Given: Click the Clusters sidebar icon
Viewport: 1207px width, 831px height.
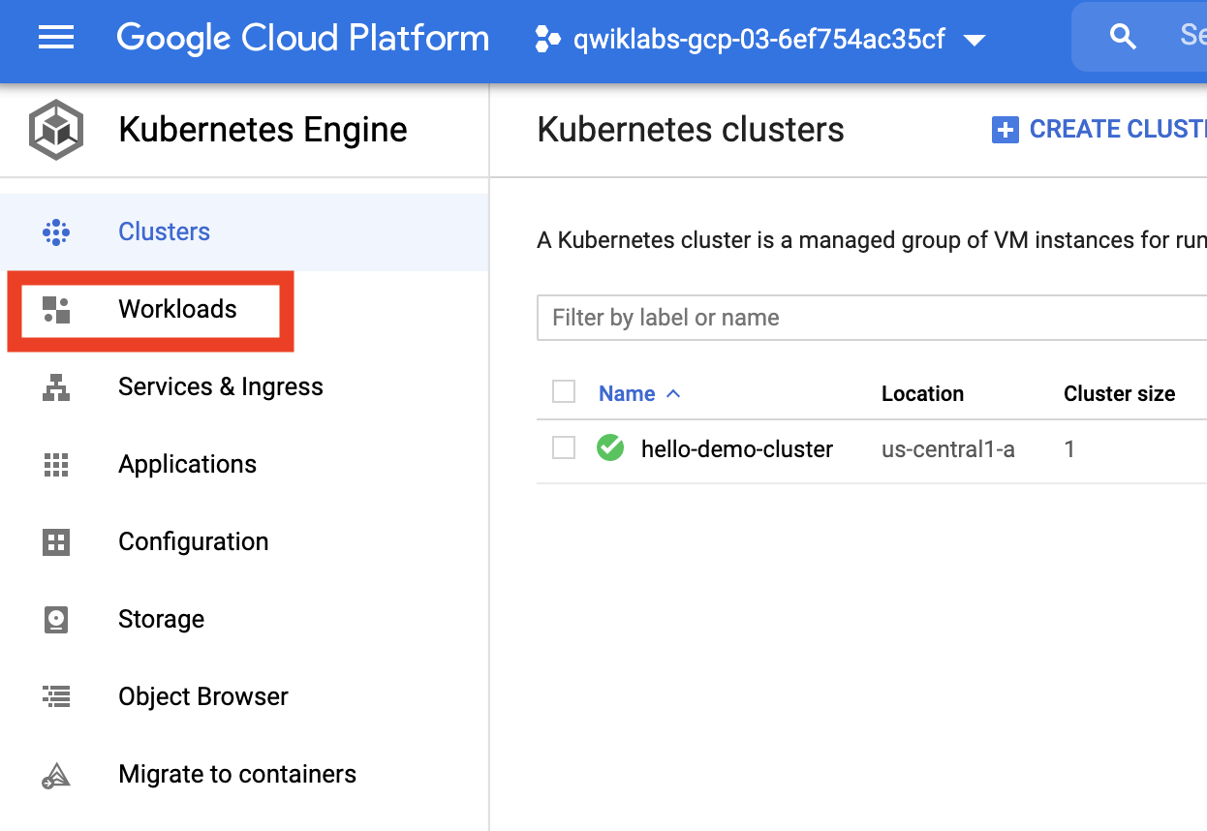Looking at the screenshot, I should tap(56, 232).
